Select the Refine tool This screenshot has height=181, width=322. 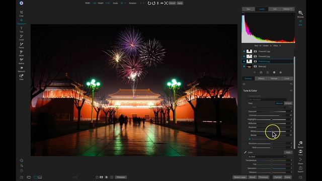pyautogui.click(x=21, y=61)
